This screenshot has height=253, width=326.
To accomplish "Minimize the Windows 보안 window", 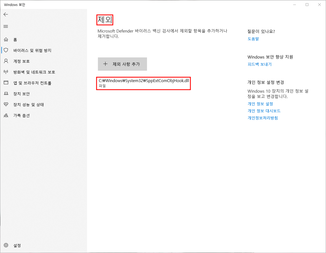I will click(x=295, y=5).
